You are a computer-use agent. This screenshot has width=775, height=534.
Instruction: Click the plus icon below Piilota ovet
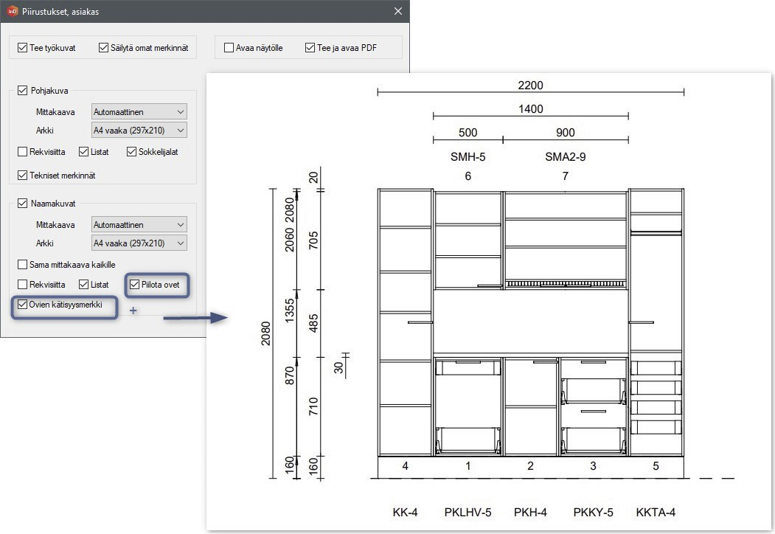133,311
